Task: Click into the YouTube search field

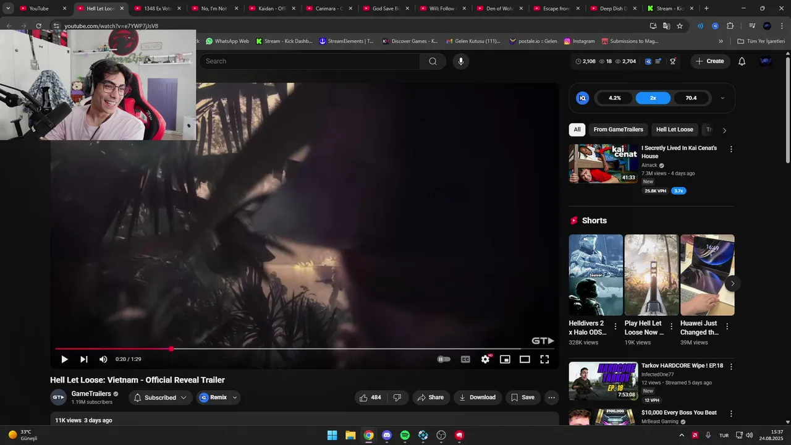Action: (x=309, y=61)
